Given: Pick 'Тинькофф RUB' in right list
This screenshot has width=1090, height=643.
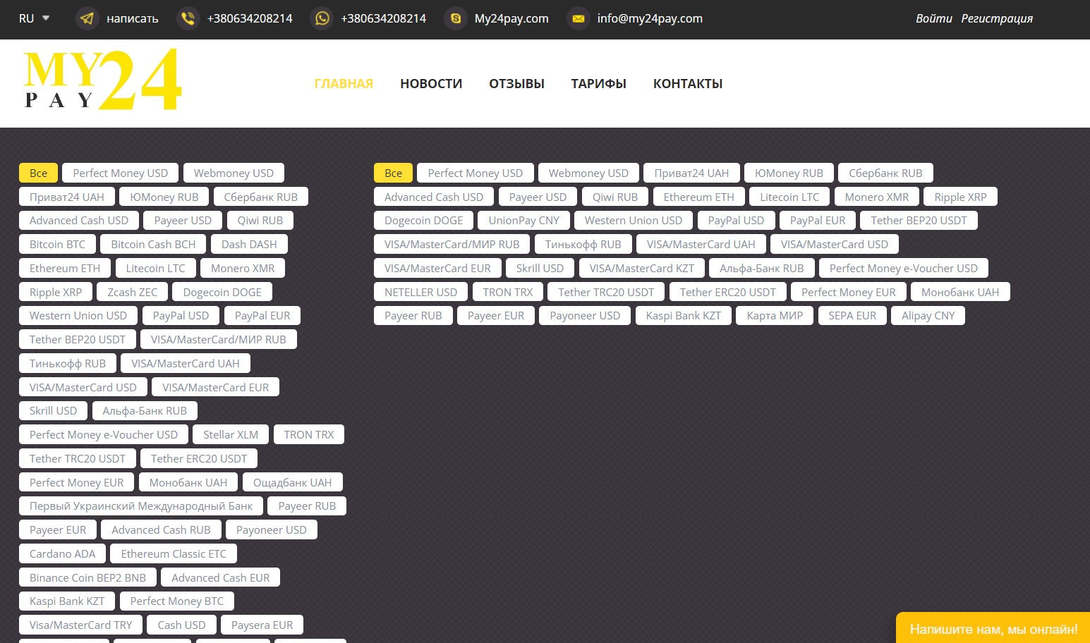Looking at the screenshot, I should (583, 245).
